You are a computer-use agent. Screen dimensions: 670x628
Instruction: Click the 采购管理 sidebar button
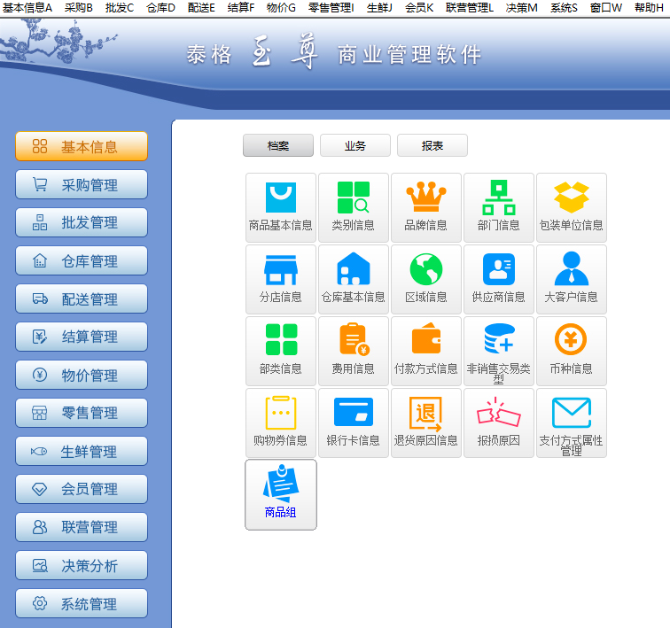82,185
